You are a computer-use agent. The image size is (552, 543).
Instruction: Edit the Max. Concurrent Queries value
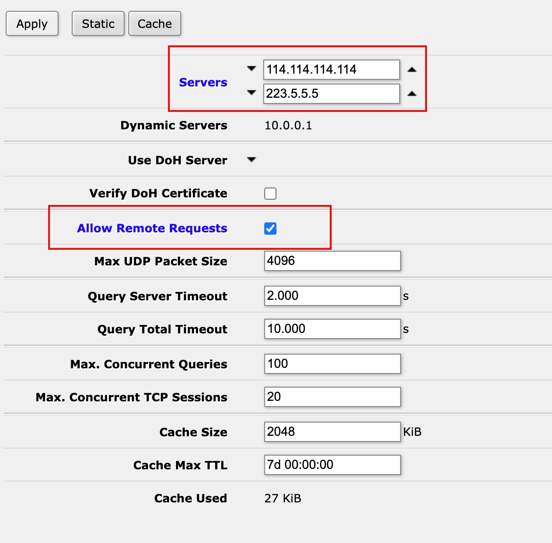point(332,364)
